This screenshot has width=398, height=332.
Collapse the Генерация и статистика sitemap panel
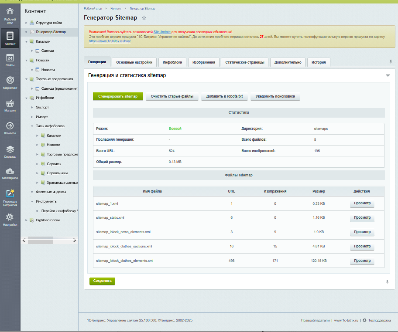388,75
